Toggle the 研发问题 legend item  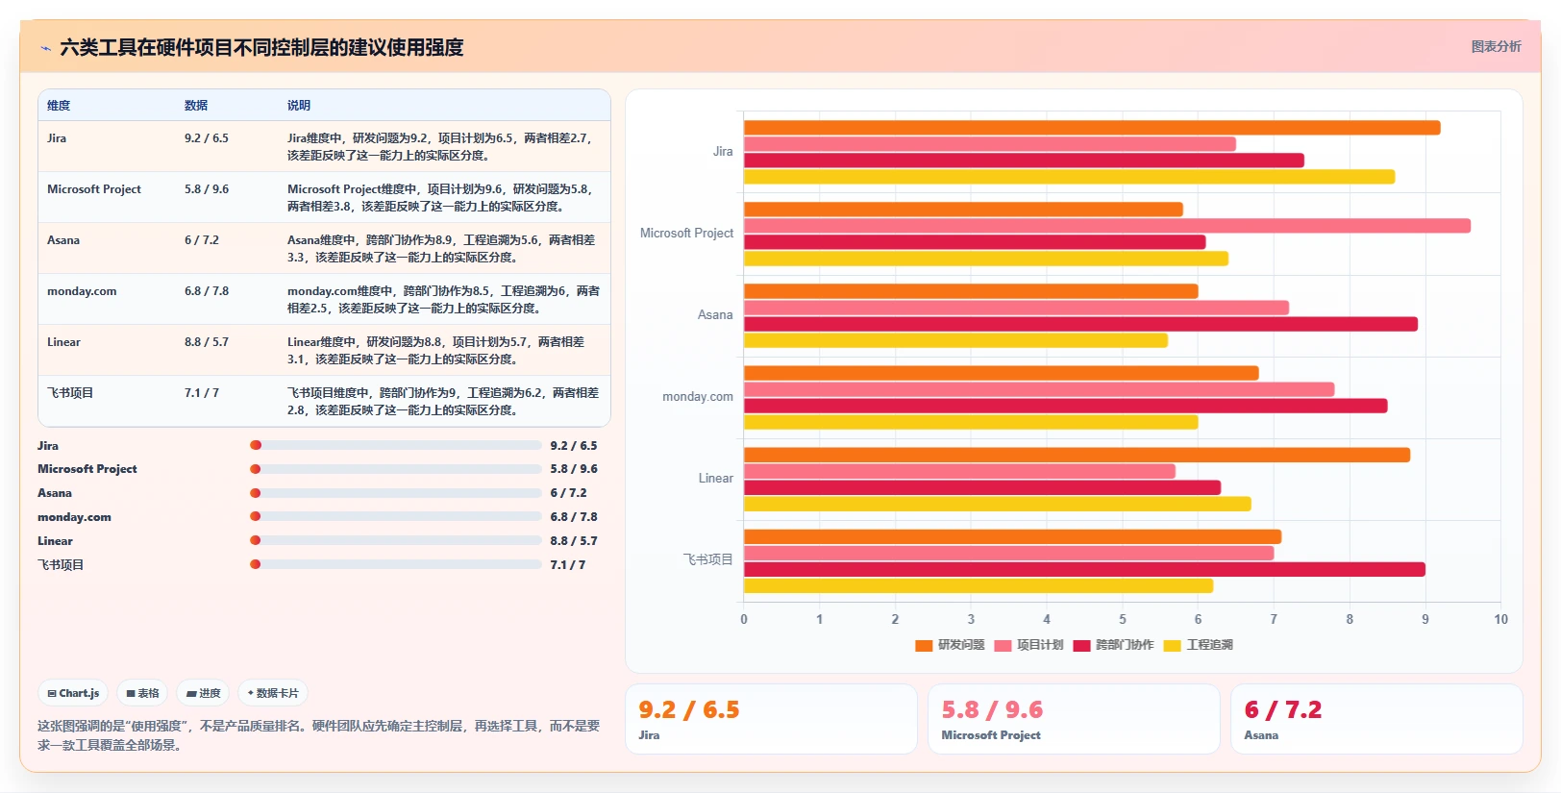tap(950, 645)
